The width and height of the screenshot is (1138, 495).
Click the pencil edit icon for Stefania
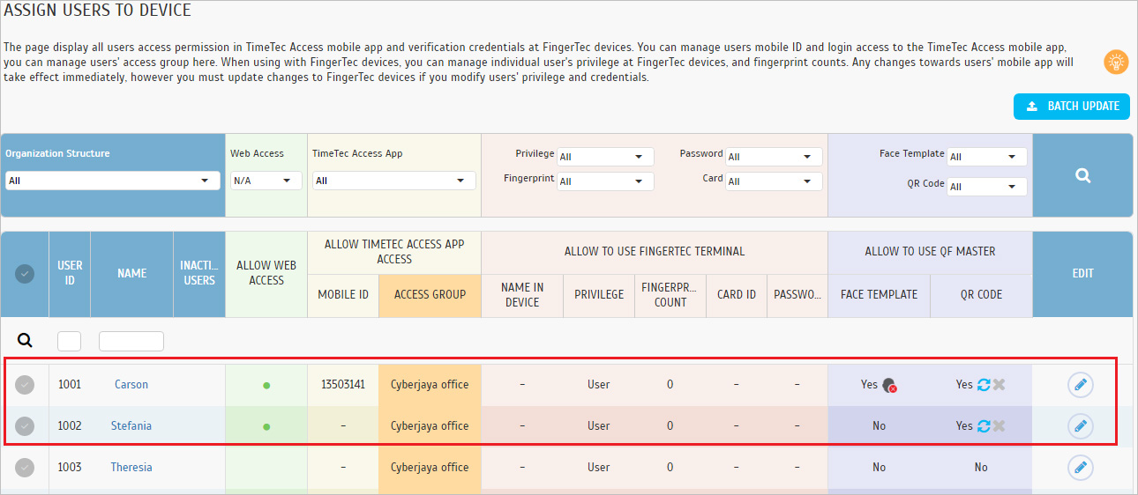1081,426
